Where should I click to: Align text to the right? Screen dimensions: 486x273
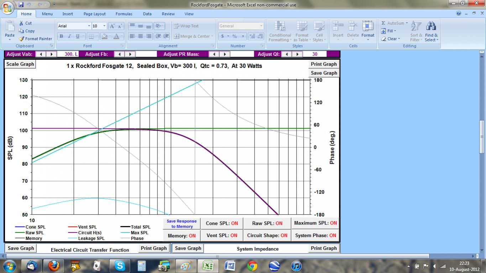(149, 36)
